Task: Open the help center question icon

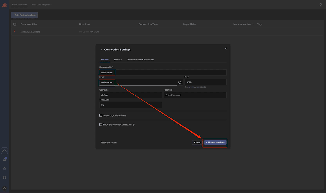Action: pyautogui.click(x=4, y=169)
